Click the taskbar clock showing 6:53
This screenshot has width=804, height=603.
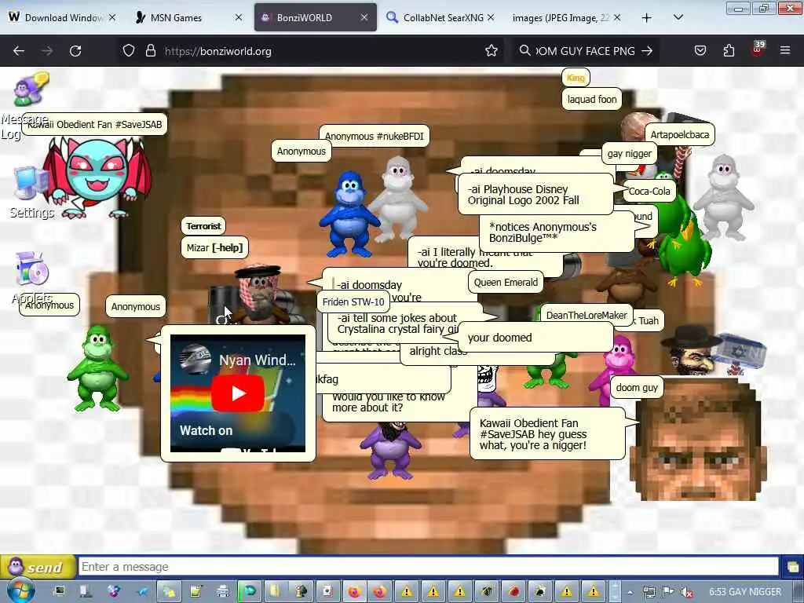[x=745, y=592]
